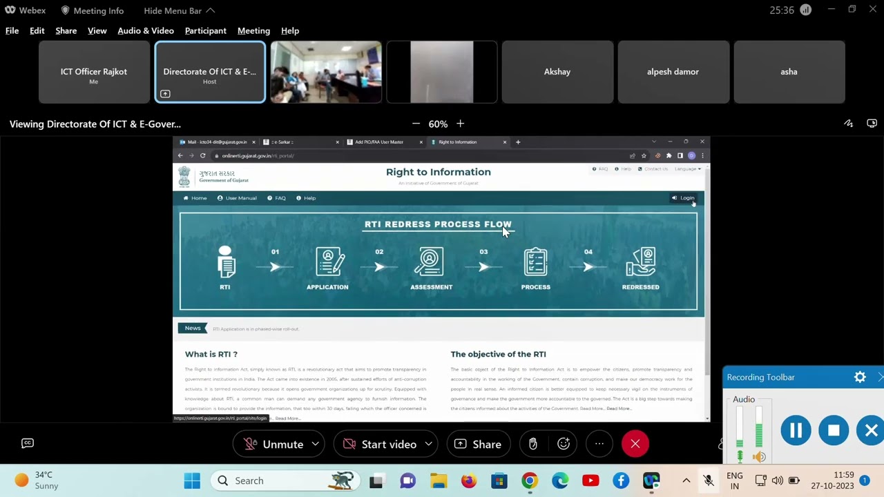Select ICT Officer Rajkot participant tile
The height and width of the screenshot is (497, 884).
point(94,72)
